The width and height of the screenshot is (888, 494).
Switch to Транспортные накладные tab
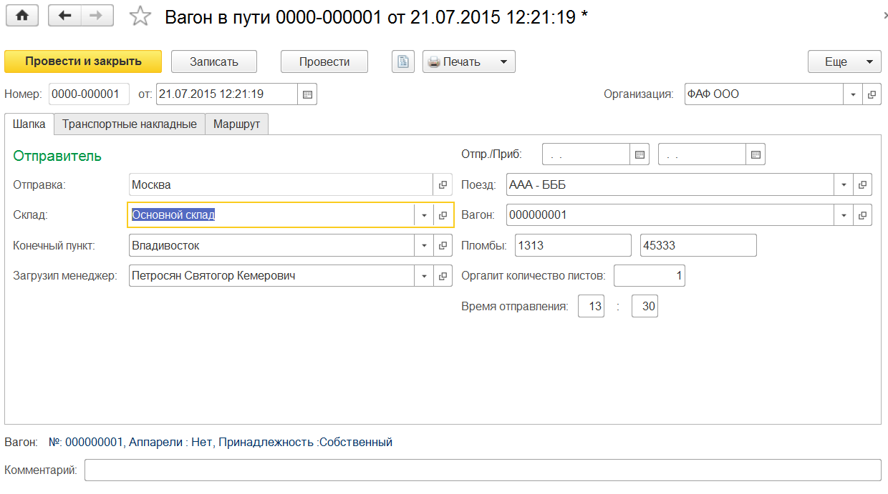tap(130, 124)
